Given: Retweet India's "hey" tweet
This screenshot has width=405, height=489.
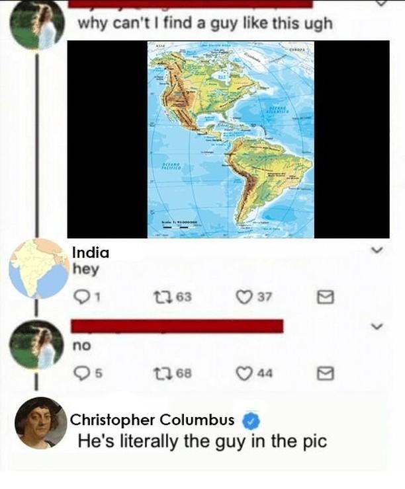Looking at the screenshot, I should [x=173, y=297].
